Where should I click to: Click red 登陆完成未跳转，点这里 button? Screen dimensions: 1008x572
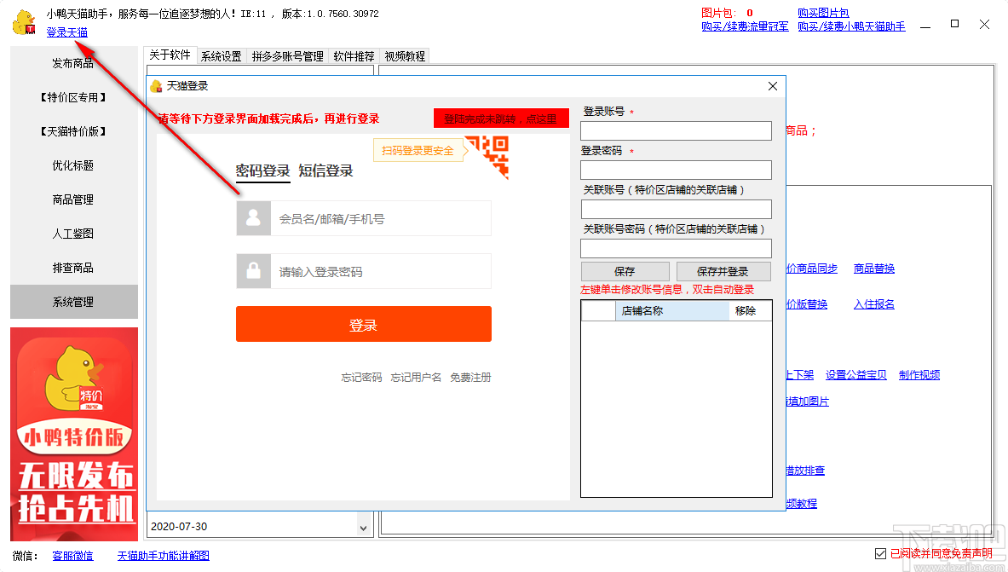pyautogui.click(x=501, y=118)
